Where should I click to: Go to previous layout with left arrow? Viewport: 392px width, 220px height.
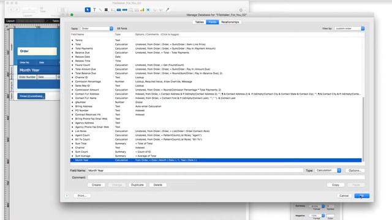11,10
